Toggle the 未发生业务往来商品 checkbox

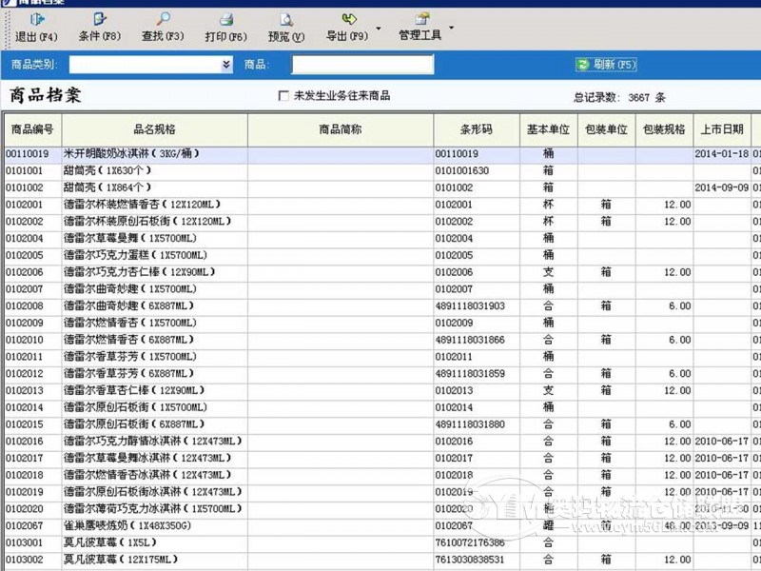click(283, 96)
